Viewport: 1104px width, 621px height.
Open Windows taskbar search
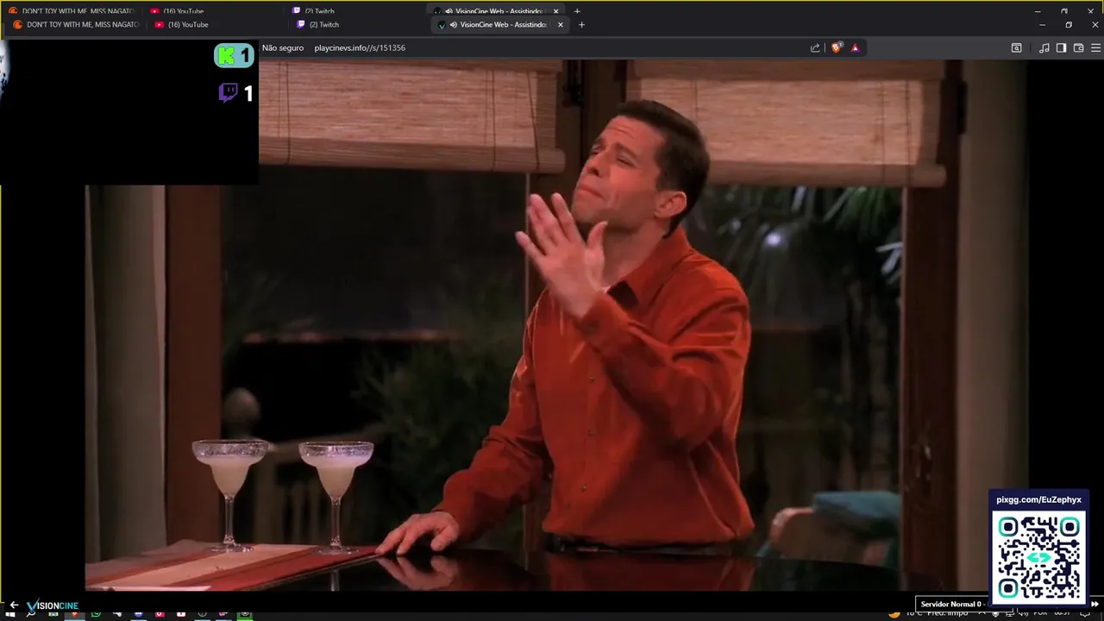click(31, 614)
